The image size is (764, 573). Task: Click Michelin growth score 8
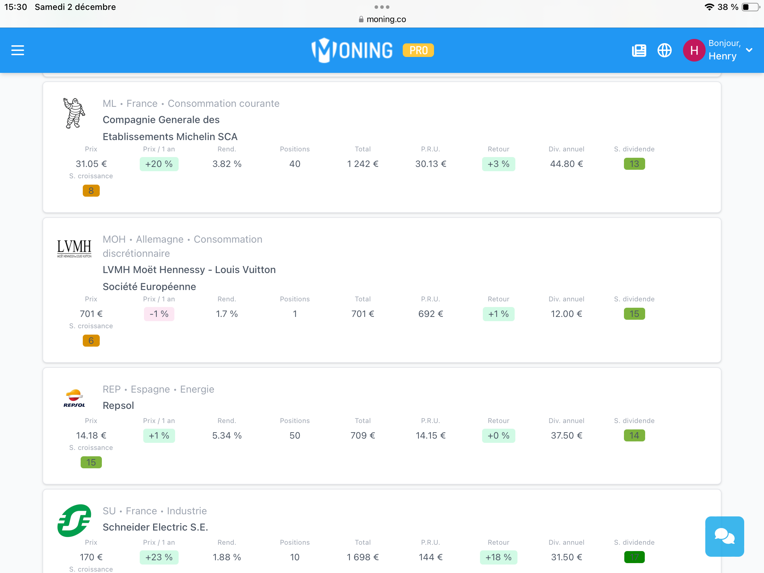point(91,191)
